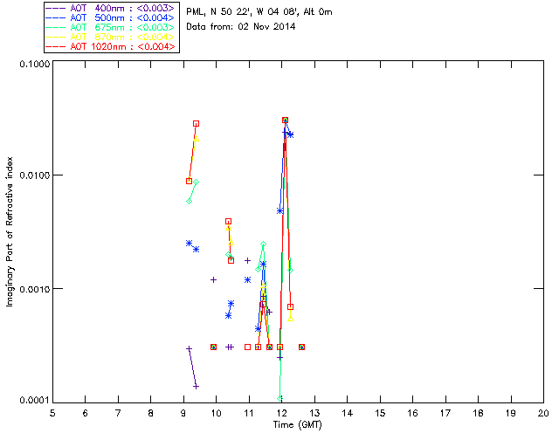
Task: Click the AOT 400nm legend entry
Action: click(x=111, y=8)
